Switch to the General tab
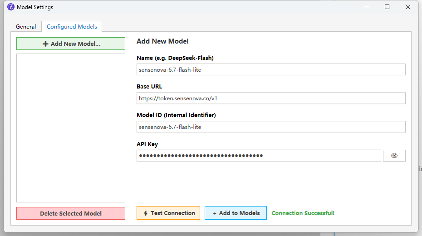The height and width of the screenshot is (236, 422). 26,27
